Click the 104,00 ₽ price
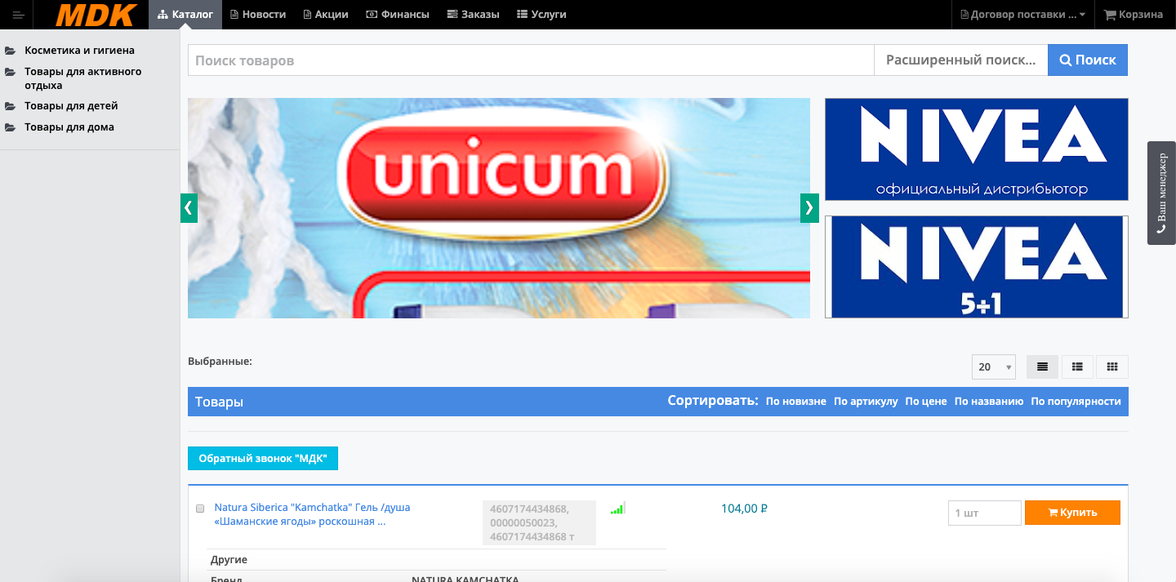This screenshot has height=582, width=1176. (x=744, y=509)
